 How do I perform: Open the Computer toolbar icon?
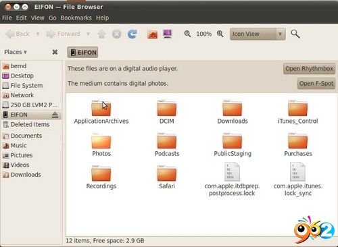tap(168, 34)
